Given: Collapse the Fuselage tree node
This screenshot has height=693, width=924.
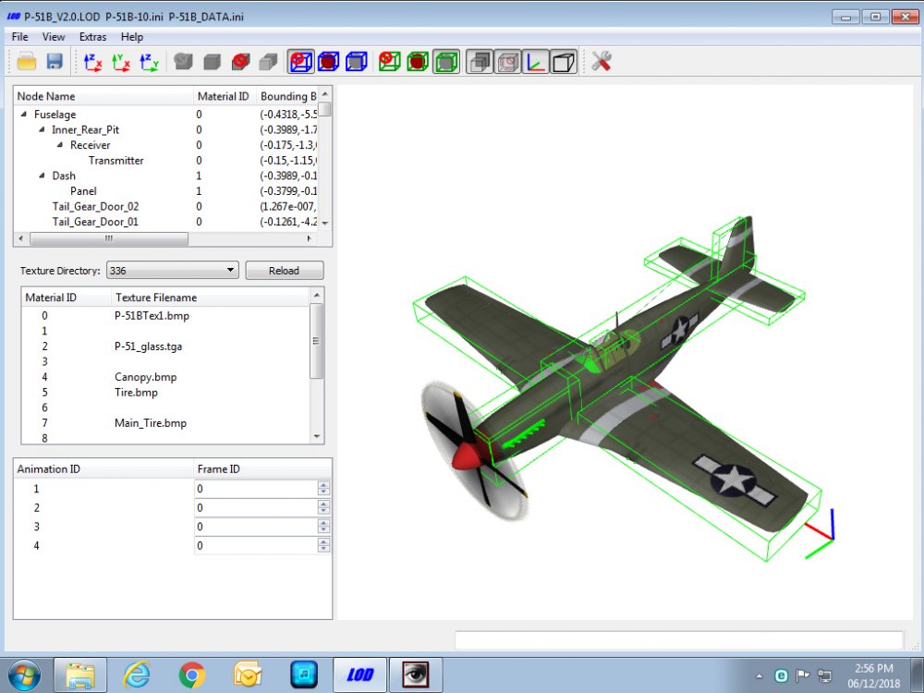Looking at the screenshot, I should pyautogui.click(x=24, y=115).
